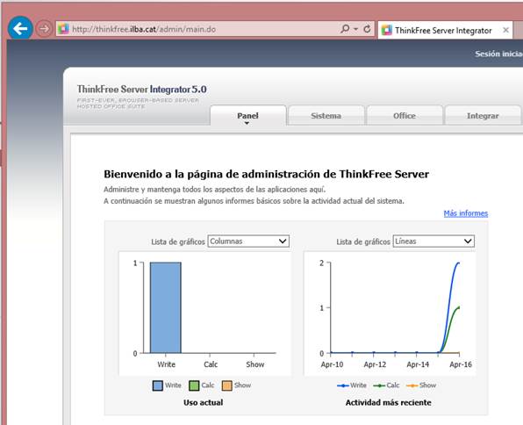The width and height of the screenshot is (523, 425).
Task: Open the Office tab
Action: 405,116
